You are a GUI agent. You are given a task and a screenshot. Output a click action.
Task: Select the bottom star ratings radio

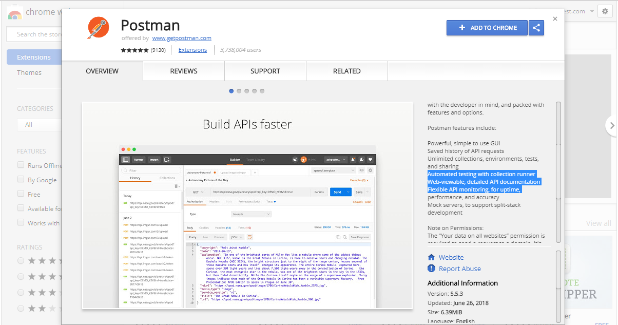tap(21, 309)
